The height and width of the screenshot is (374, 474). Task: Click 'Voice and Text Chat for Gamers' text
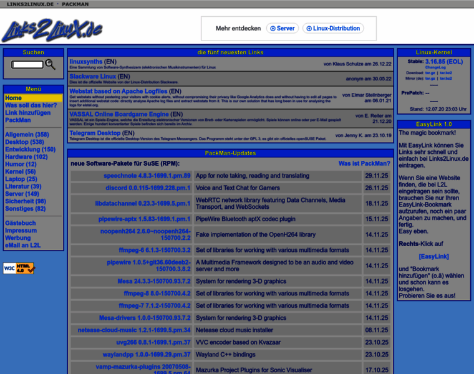tap(238, 188)
